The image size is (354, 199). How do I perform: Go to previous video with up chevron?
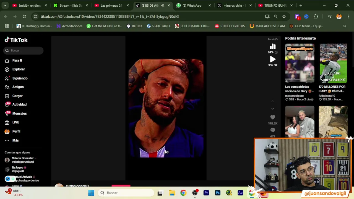(x=273, y=101)
